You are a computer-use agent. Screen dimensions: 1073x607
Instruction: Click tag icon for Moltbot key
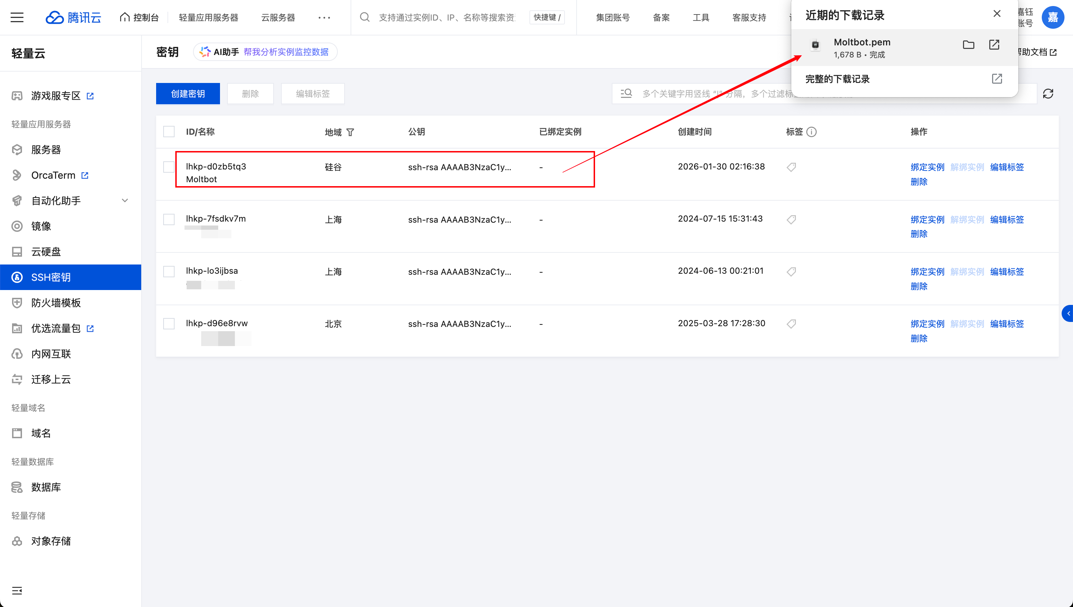click(x=791, y=167)
